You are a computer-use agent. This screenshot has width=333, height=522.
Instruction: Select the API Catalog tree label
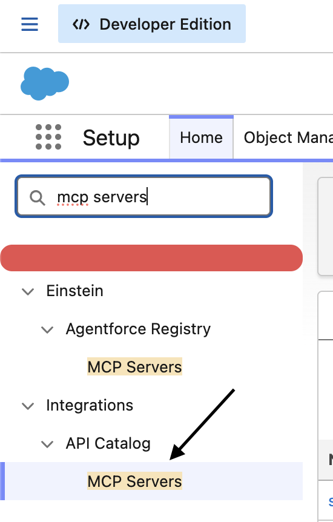(108, 443)
